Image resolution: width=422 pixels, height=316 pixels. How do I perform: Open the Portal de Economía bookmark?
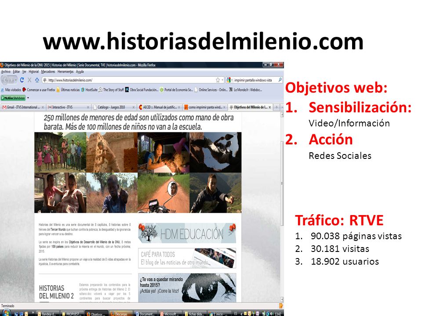(176, 90)
